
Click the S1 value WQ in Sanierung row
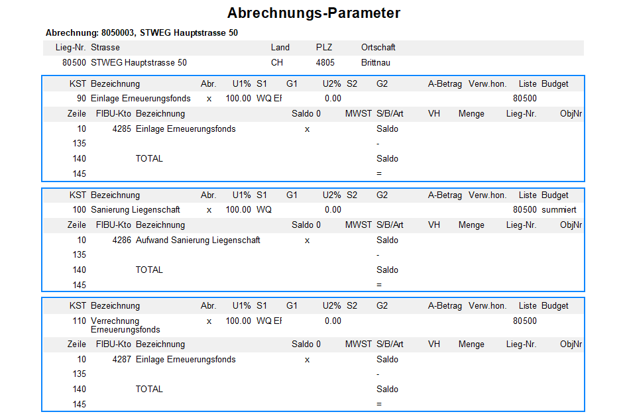click(x=264, y=210)
